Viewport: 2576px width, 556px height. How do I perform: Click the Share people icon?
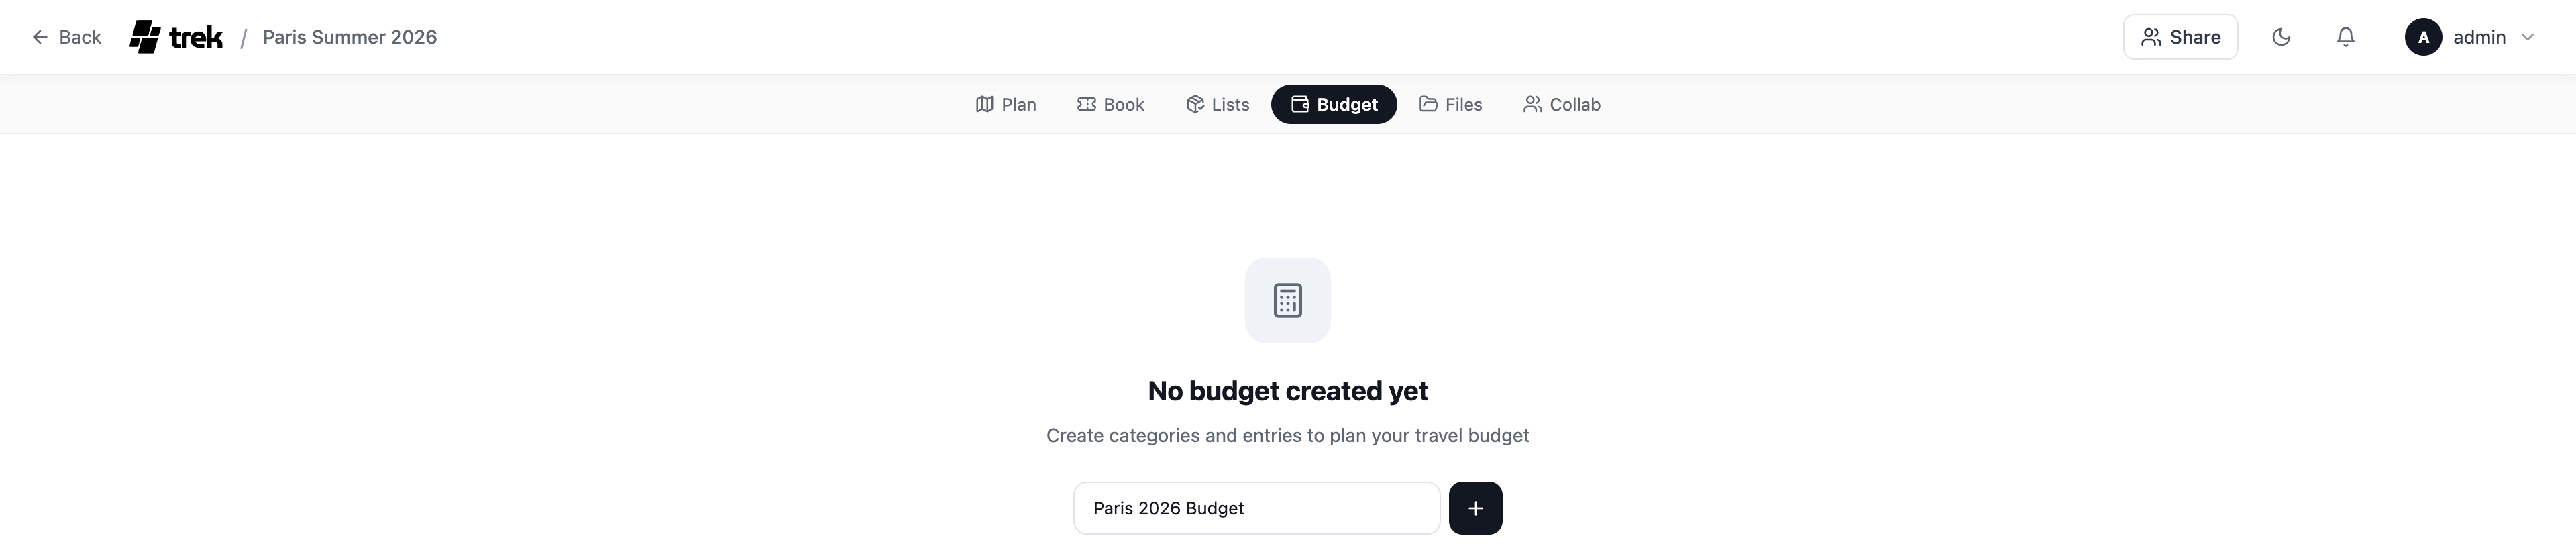pos(2152,36)
